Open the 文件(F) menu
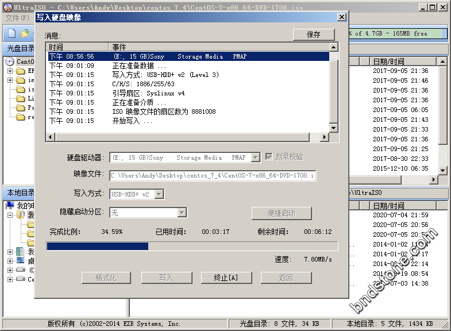The image size is (451, 331). pos(17,18)
